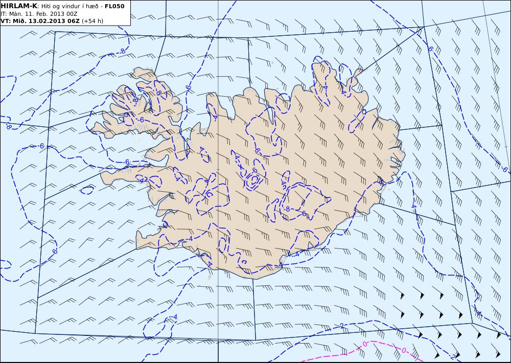This screenshot has width=511, height=363.
Task: Click the HIRLAM-K model name in the header
Action: [x=19, y=6]
